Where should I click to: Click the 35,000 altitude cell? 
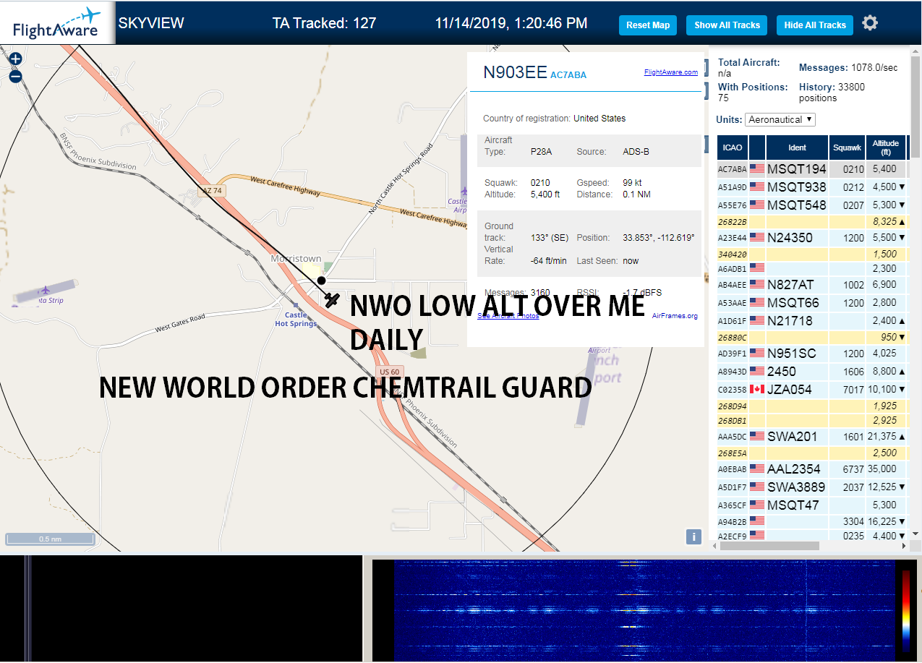tap(885, 469)
